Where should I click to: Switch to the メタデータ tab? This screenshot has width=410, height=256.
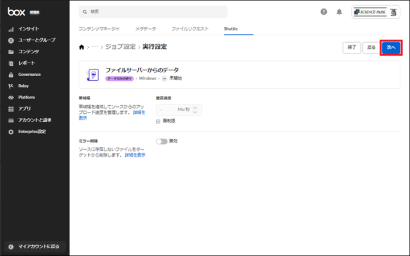tap(145, 28)
